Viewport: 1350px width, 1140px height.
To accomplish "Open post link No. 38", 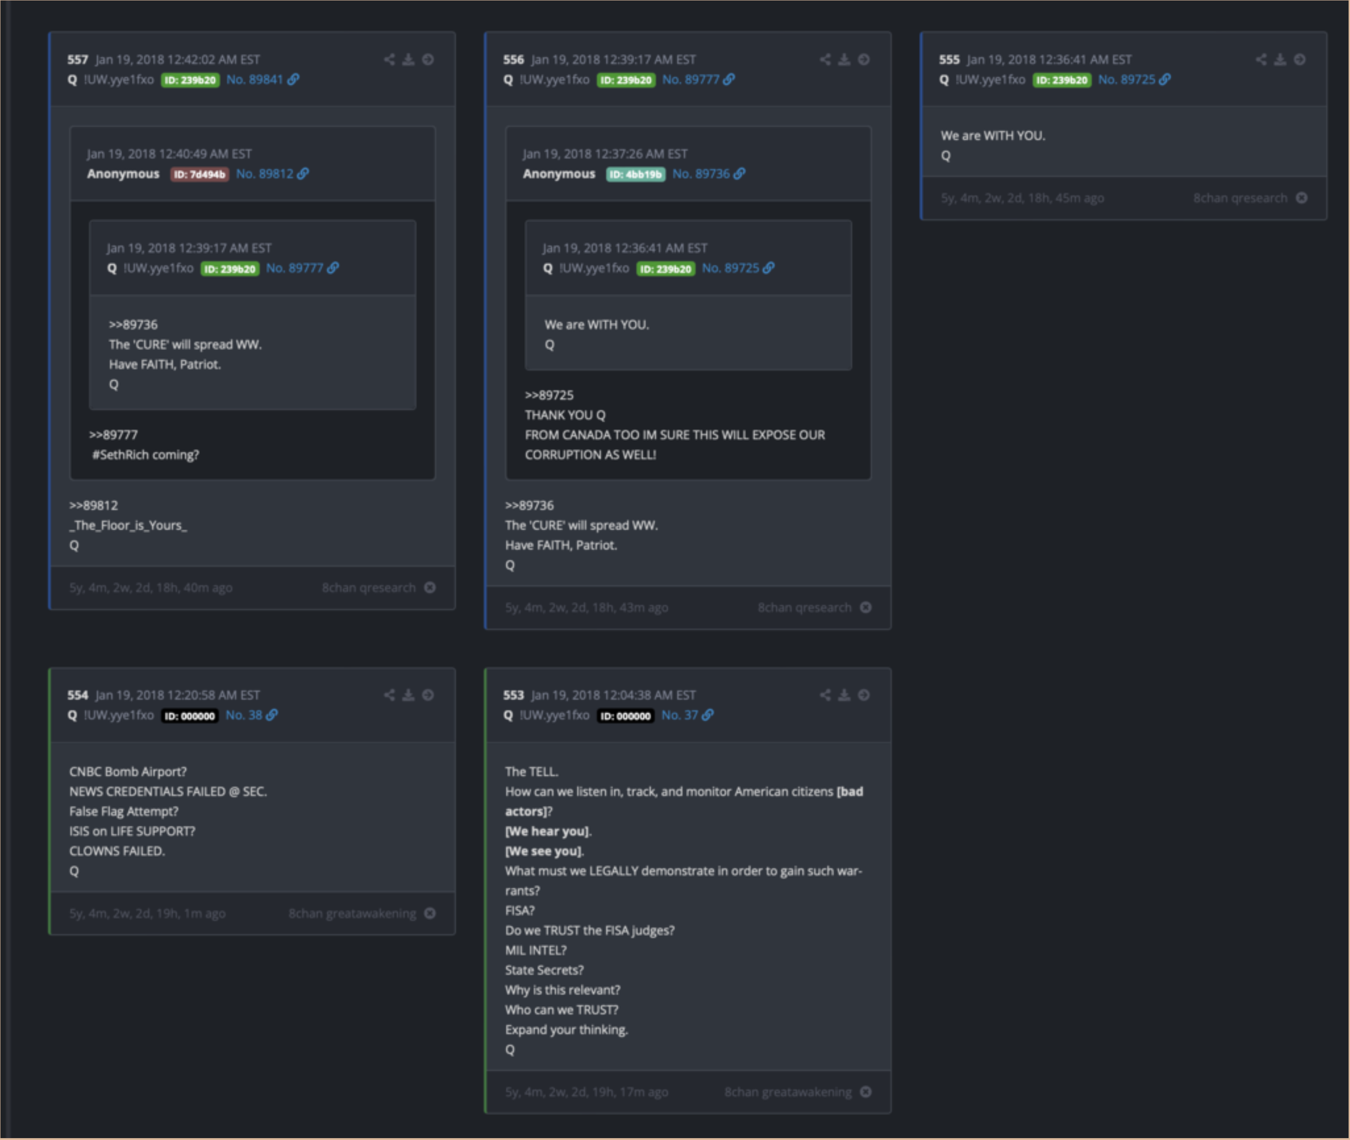I will (x=243, y=715).
